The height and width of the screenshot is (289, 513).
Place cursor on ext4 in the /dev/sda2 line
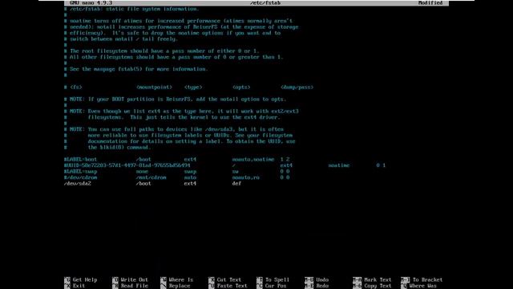(x=190, y=184)
